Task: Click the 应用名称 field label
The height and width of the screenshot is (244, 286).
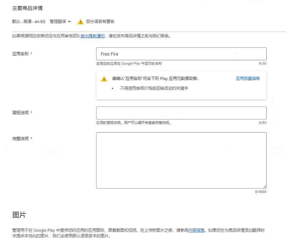Action: pos(20,54)
